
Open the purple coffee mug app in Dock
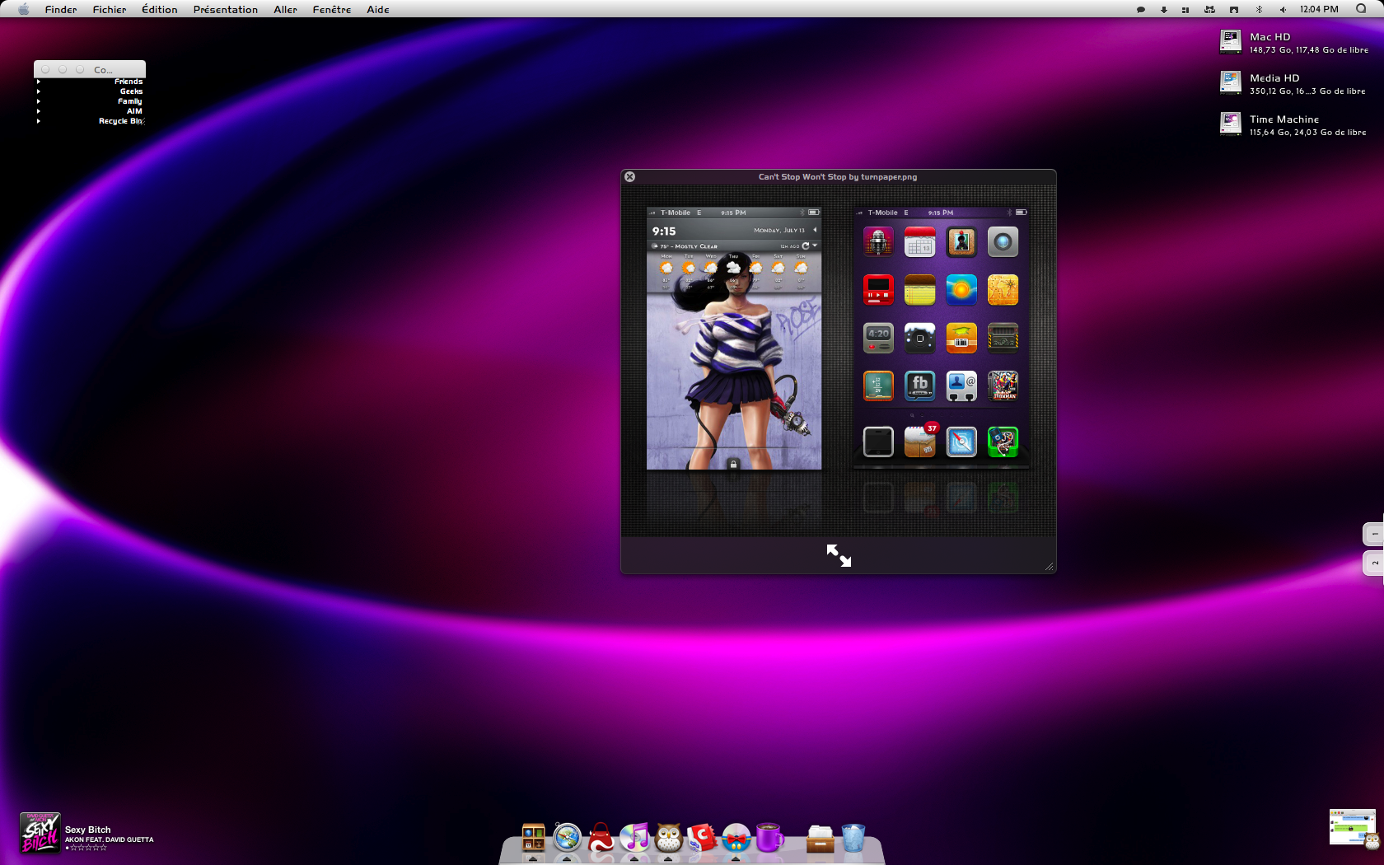pyautogui.click(x=769, y=838)
